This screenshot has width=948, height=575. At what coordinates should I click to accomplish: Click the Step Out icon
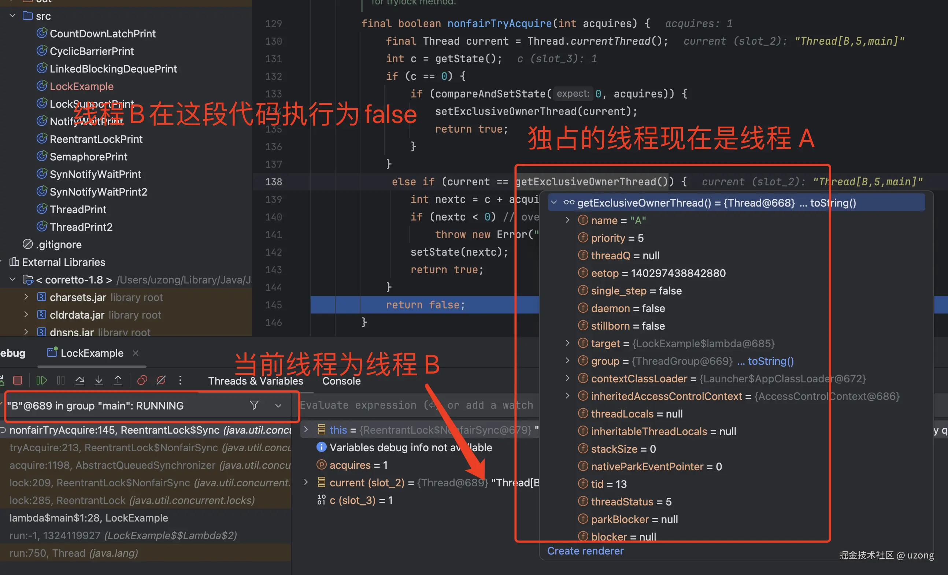[x=118, y=381]
